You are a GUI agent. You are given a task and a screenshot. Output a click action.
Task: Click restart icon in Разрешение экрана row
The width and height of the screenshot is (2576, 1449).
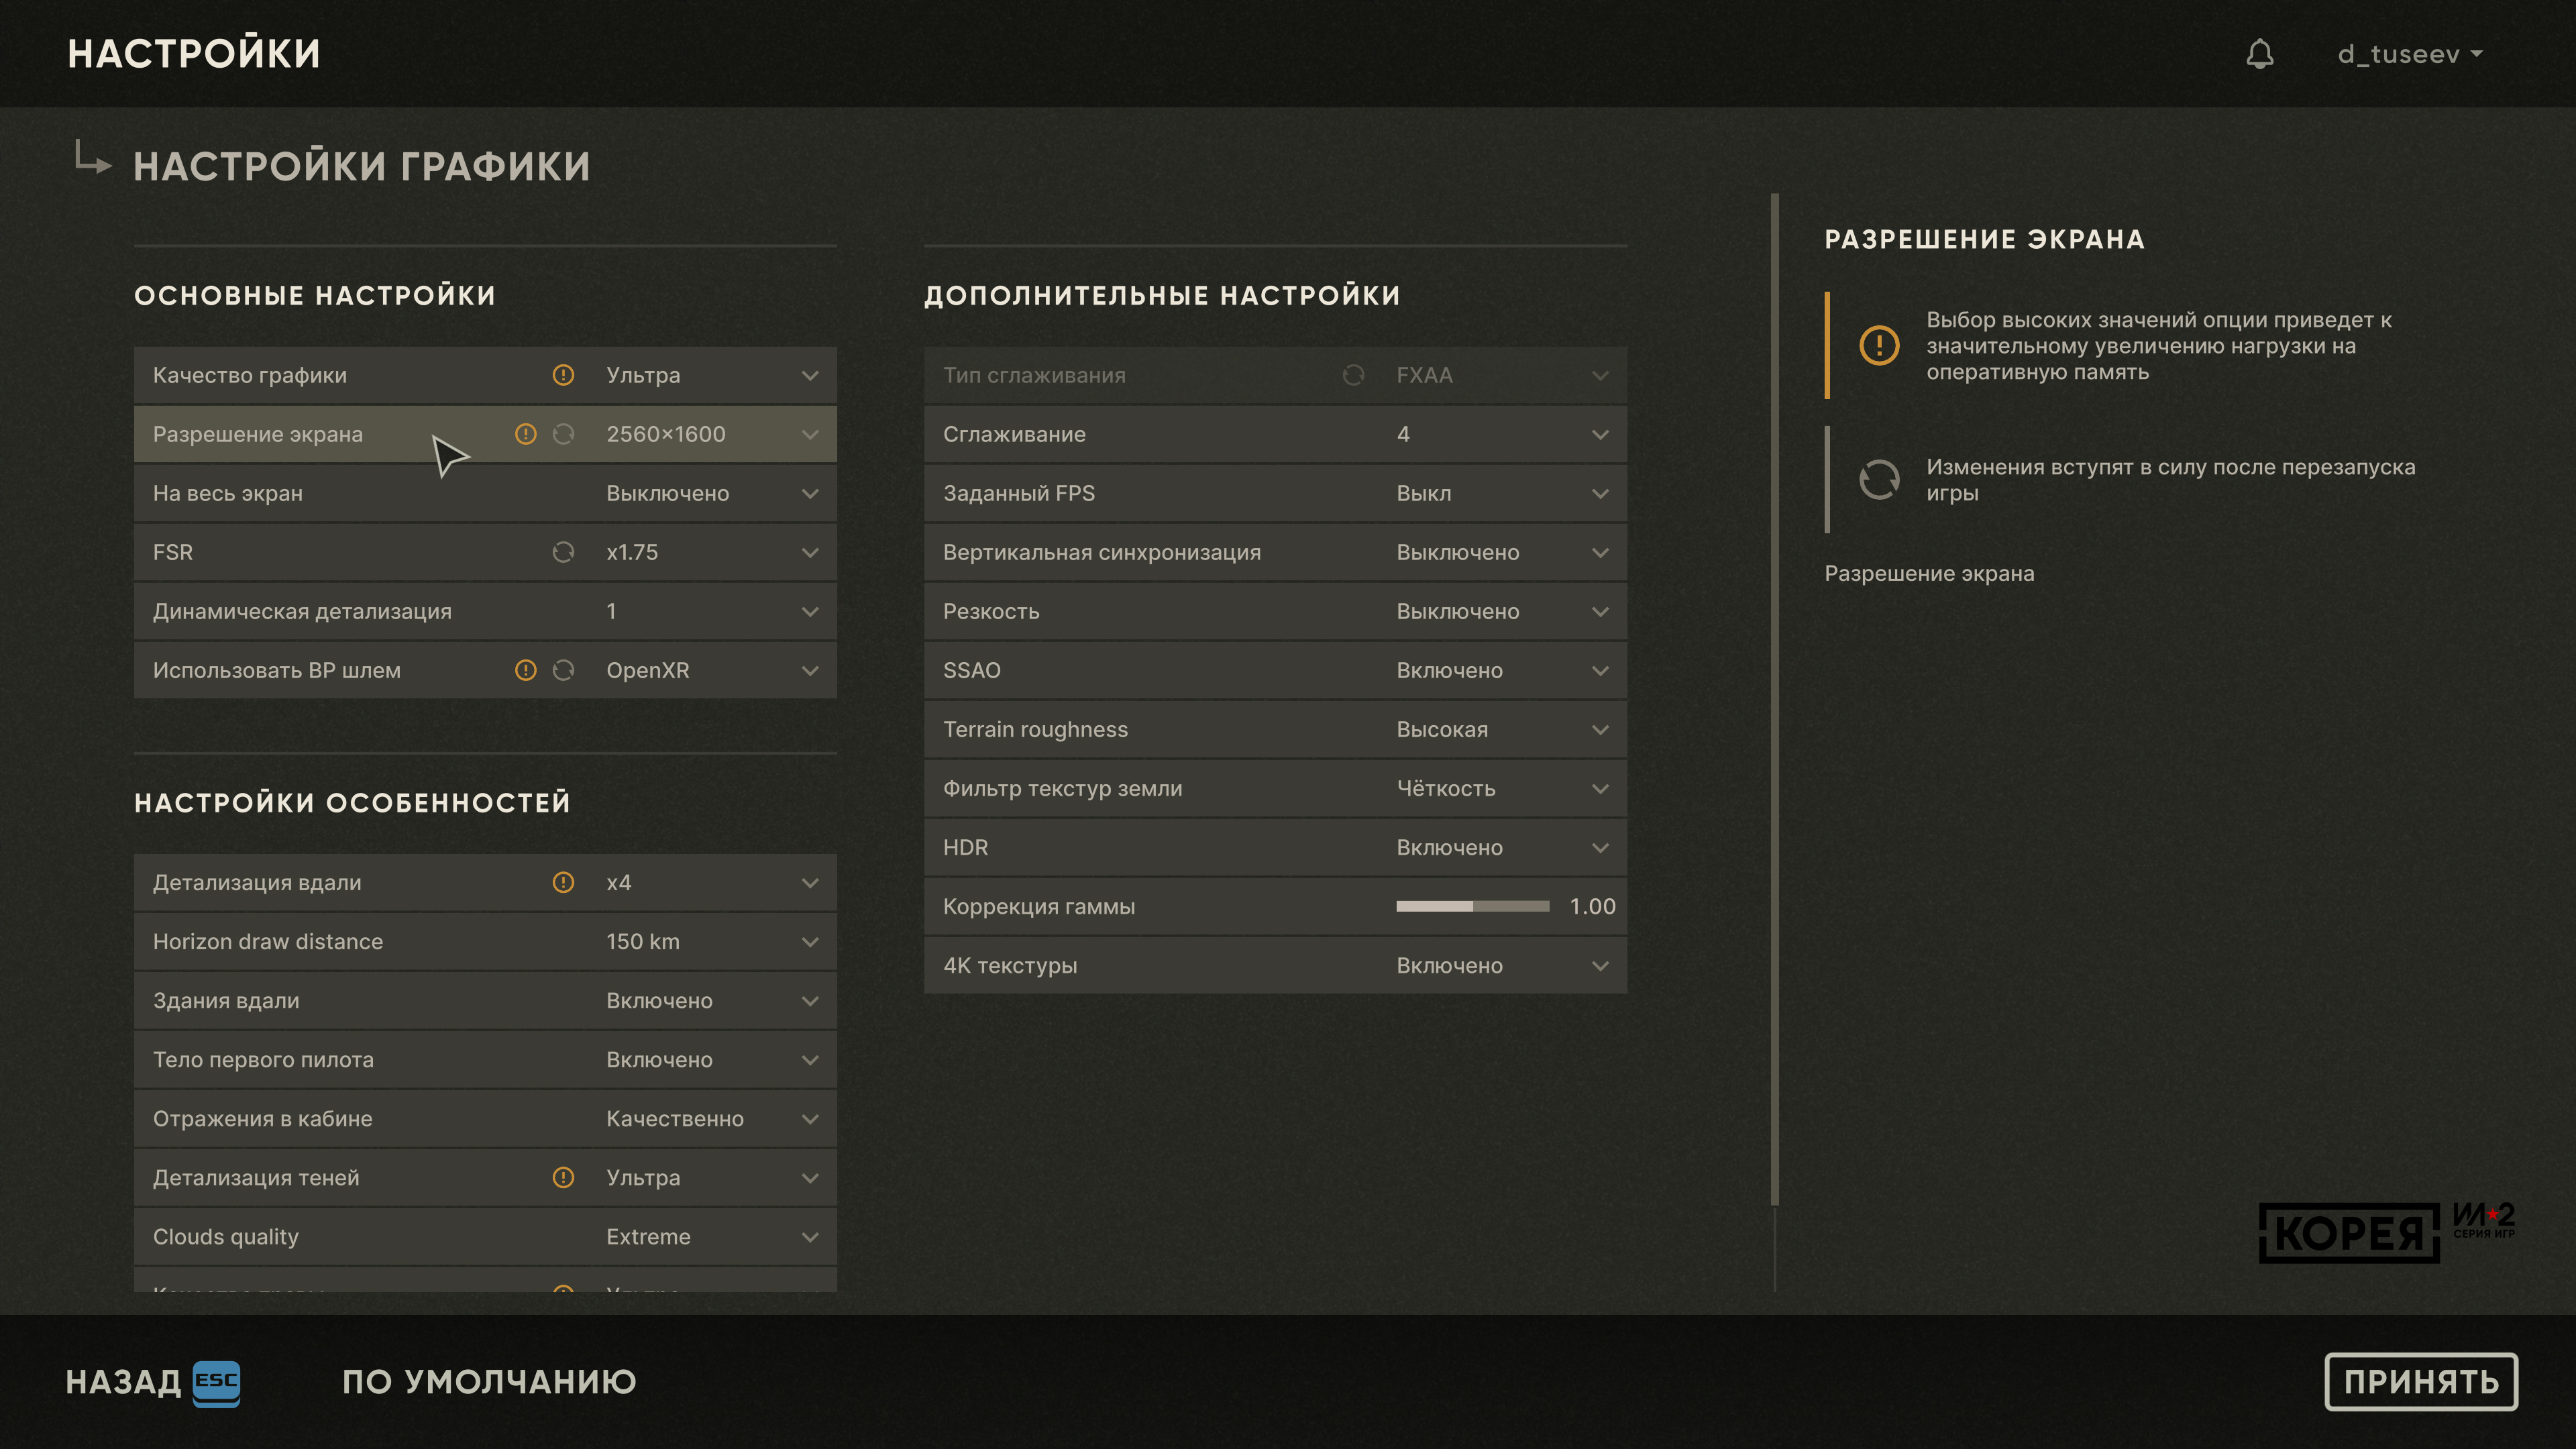pyautogui.click(x=563, y=434)
